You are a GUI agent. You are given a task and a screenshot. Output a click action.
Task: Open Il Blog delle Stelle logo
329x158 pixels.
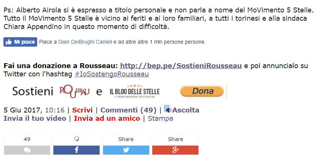[135, 91]
